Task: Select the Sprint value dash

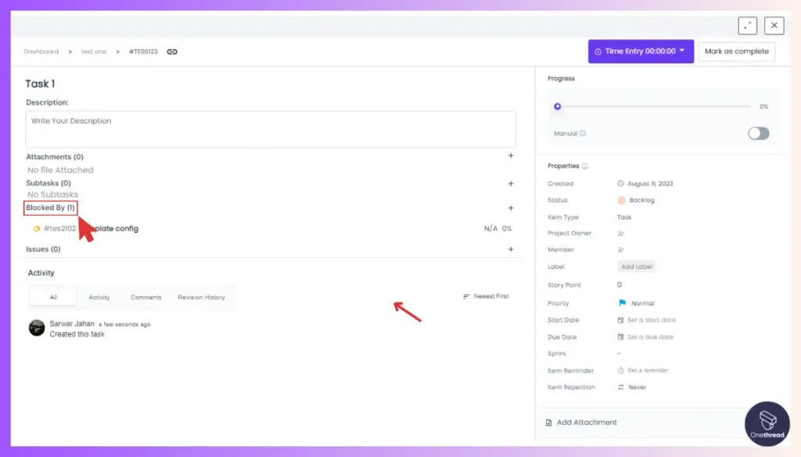Action: click(x=619, y=353)
